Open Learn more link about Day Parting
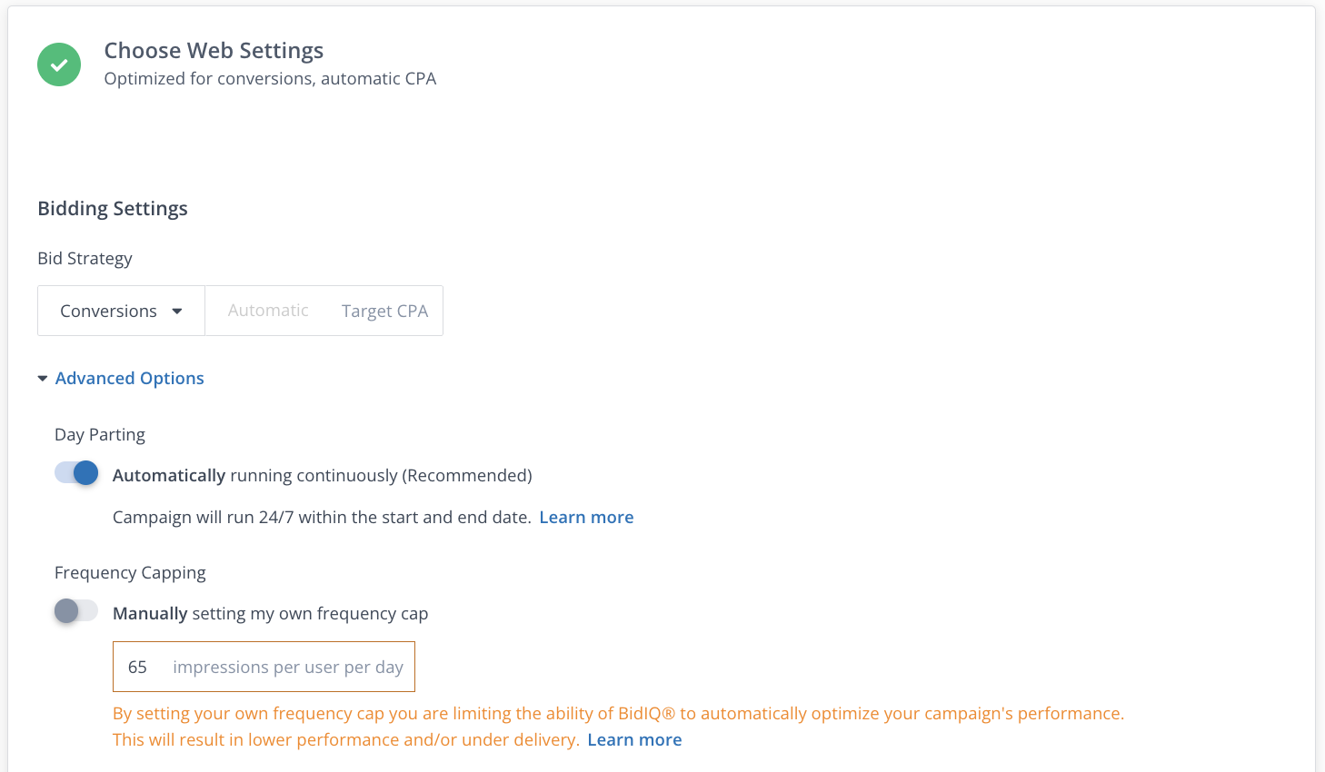Screen dimensions: 1325x772 click(x=586, y=518)
